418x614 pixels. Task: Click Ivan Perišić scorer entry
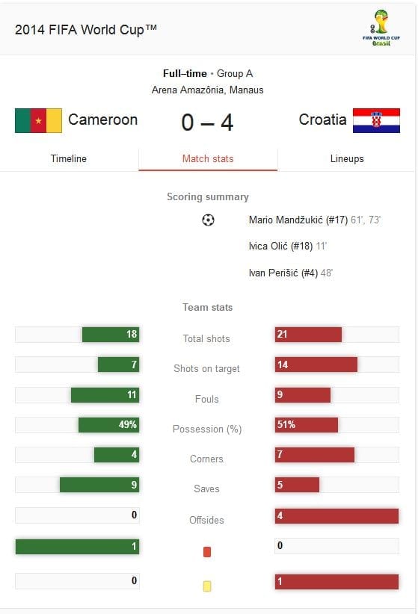[x=291, y=273]
